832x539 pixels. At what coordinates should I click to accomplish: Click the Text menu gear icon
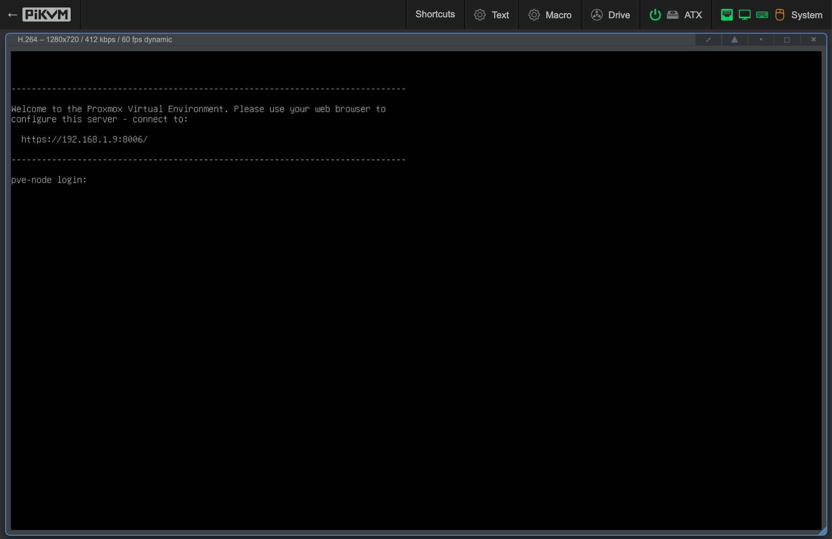point(480,15)
